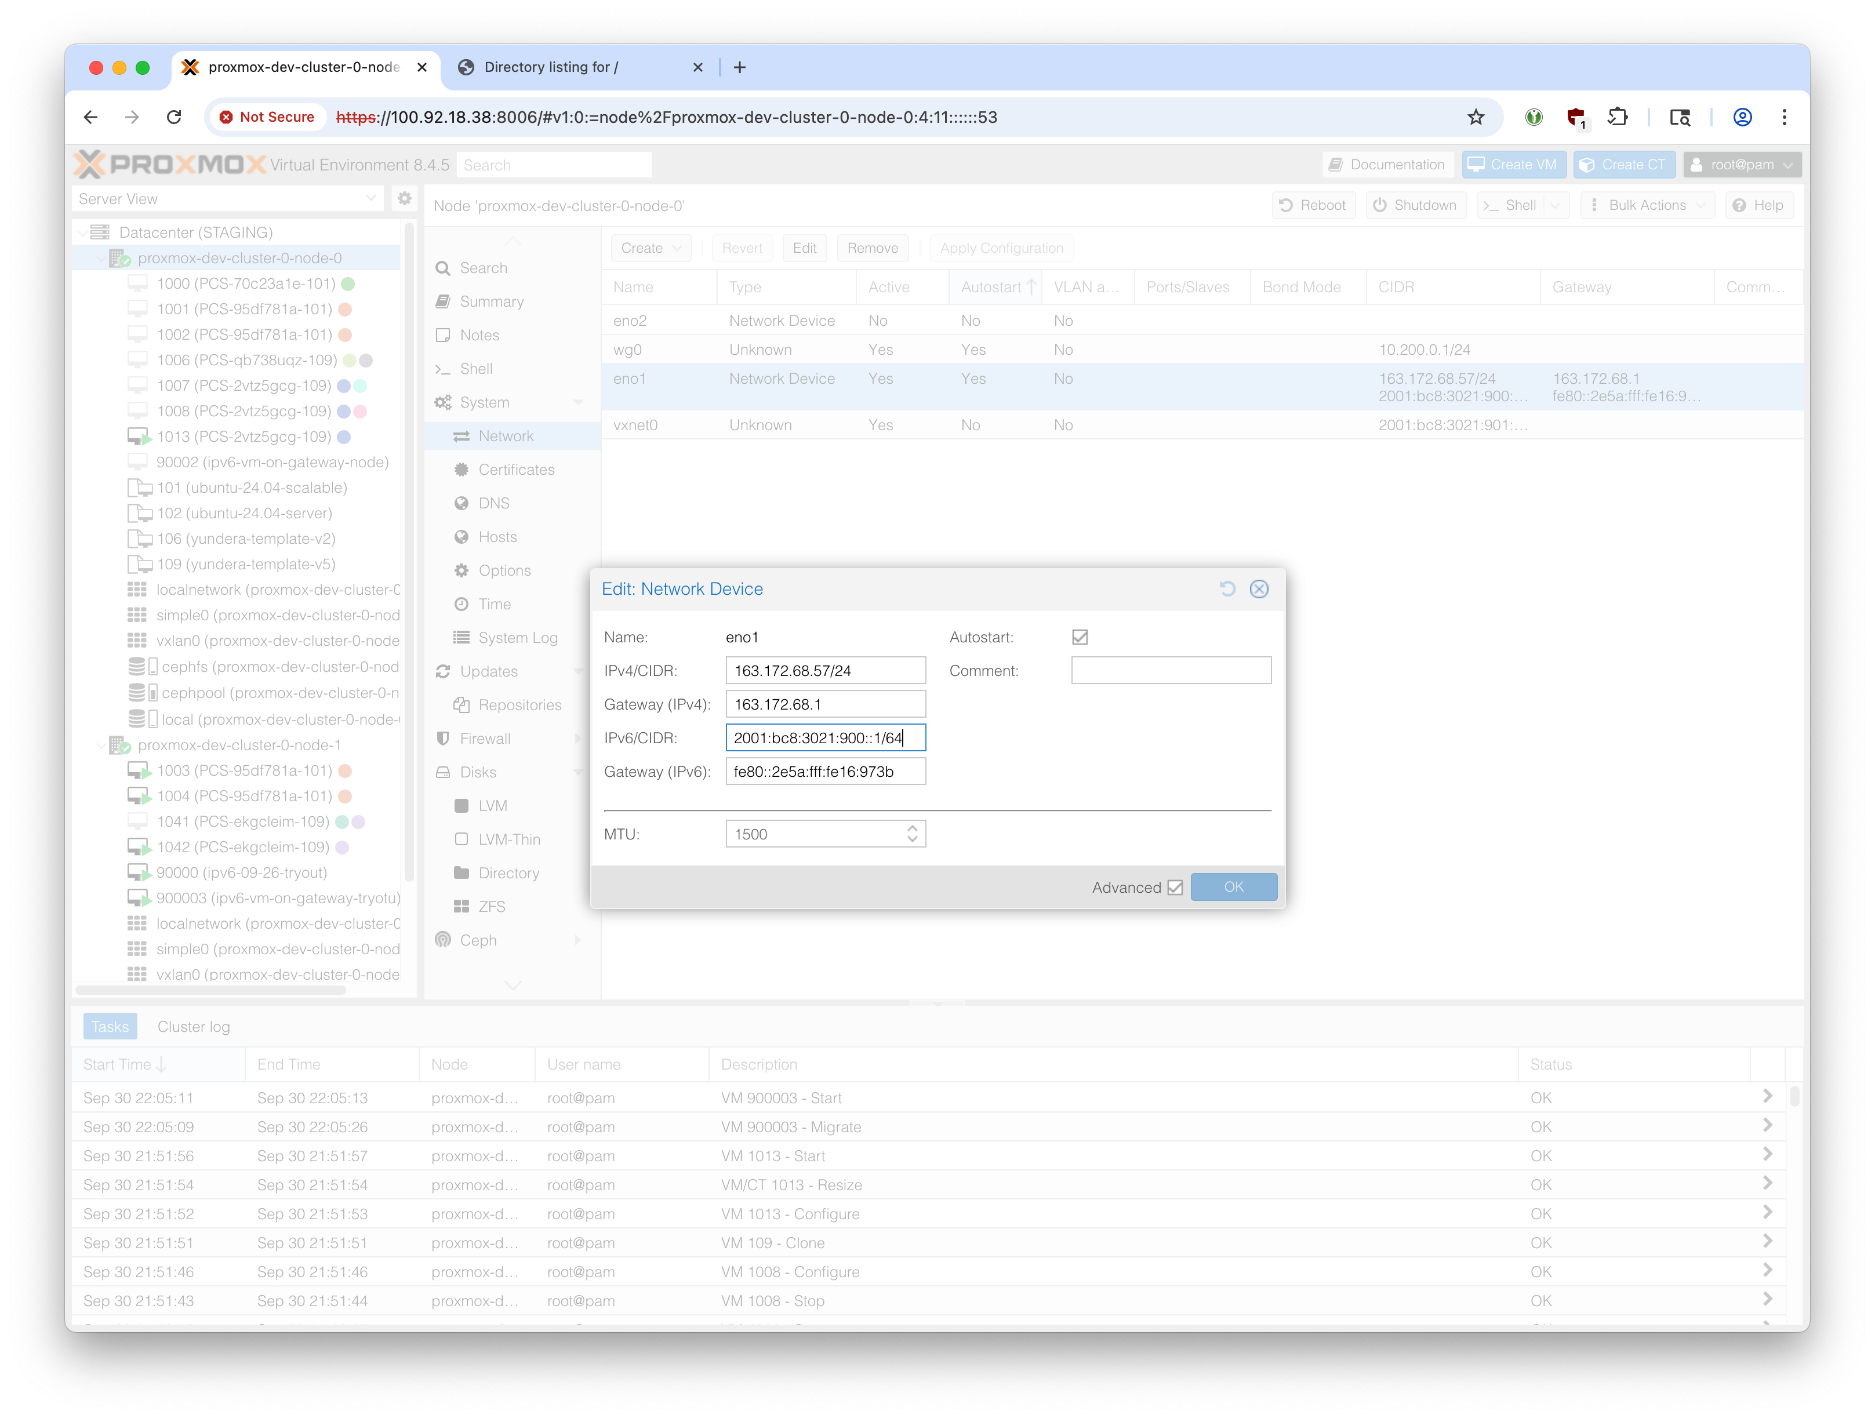Click the Server View gear icon
Viewport: 1875px width, 1418px height.
tap(404, 198)
